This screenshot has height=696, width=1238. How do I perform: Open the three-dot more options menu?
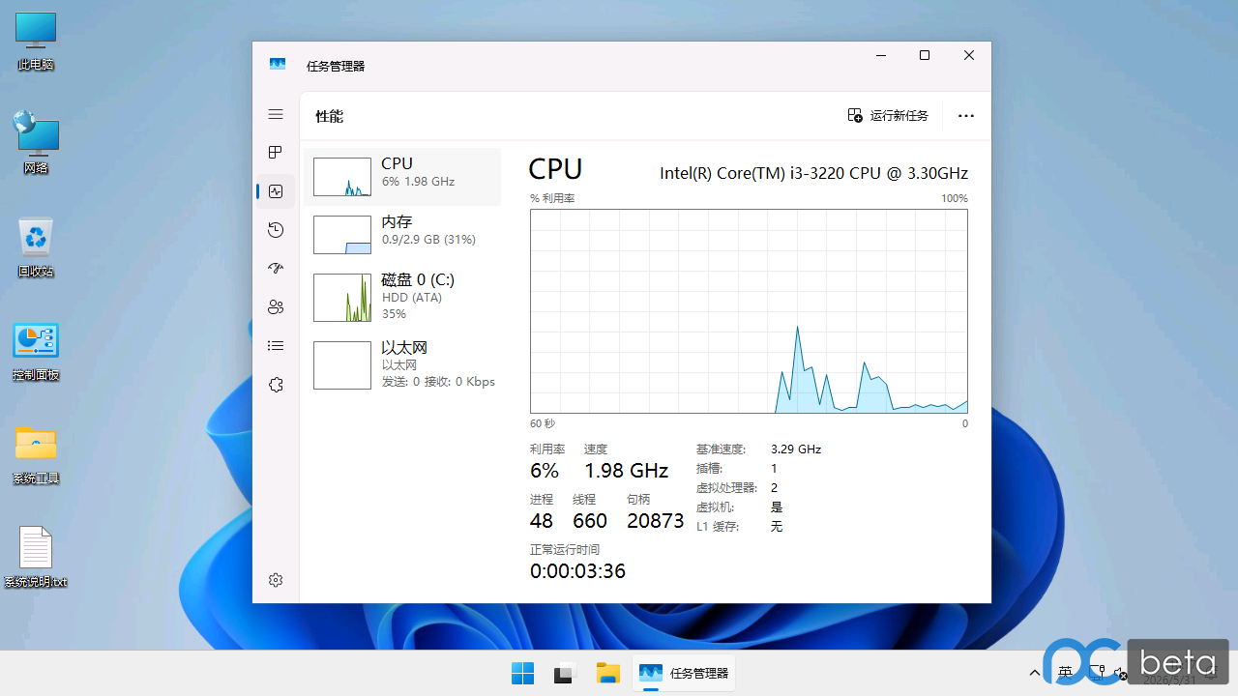pos(966,116)
